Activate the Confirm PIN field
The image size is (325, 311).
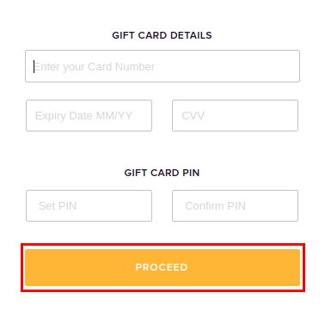(x=235, y=205)
